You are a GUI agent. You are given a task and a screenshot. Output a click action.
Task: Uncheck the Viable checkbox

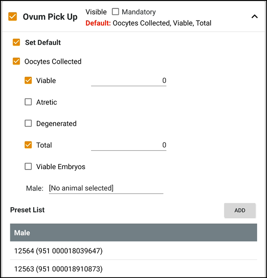pos(28,80)
